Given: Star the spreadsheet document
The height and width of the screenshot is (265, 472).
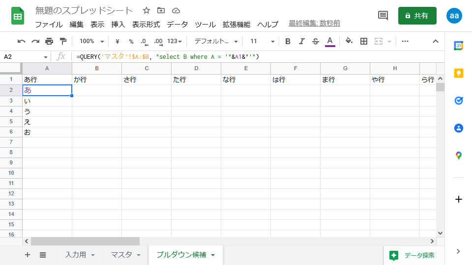Looking at the screenshot, I should tap(147, 10).
